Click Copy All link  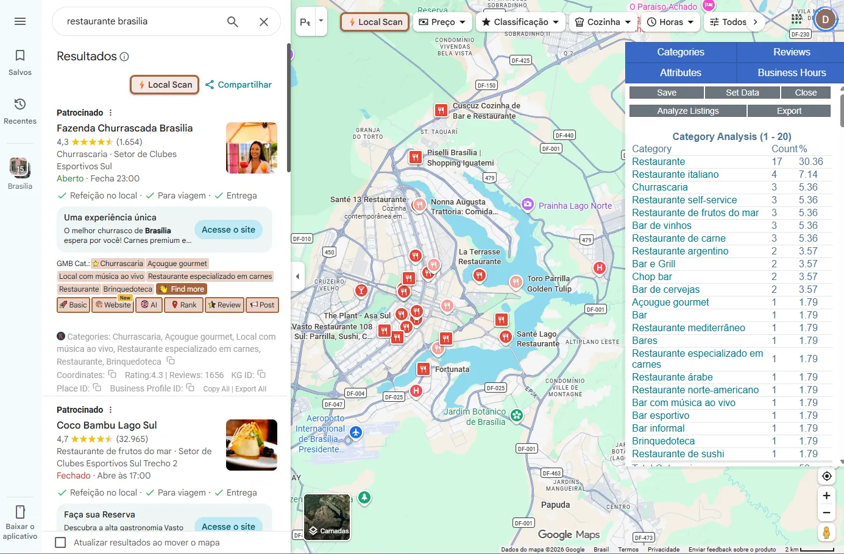[216, 389]
